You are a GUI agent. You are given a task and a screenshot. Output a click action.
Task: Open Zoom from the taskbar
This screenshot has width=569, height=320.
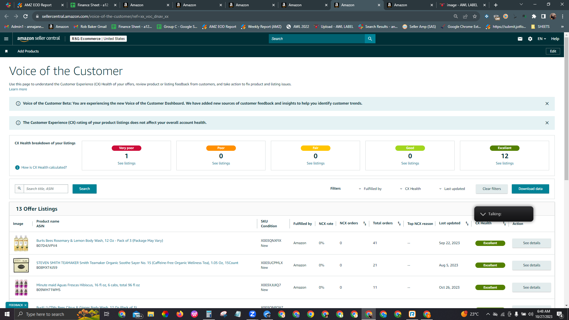coord(252,314)
